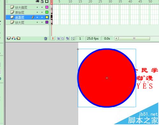Click frame 35 on the timeline ruler
This screenshot has height=125, width=159.
coord(120,2)
